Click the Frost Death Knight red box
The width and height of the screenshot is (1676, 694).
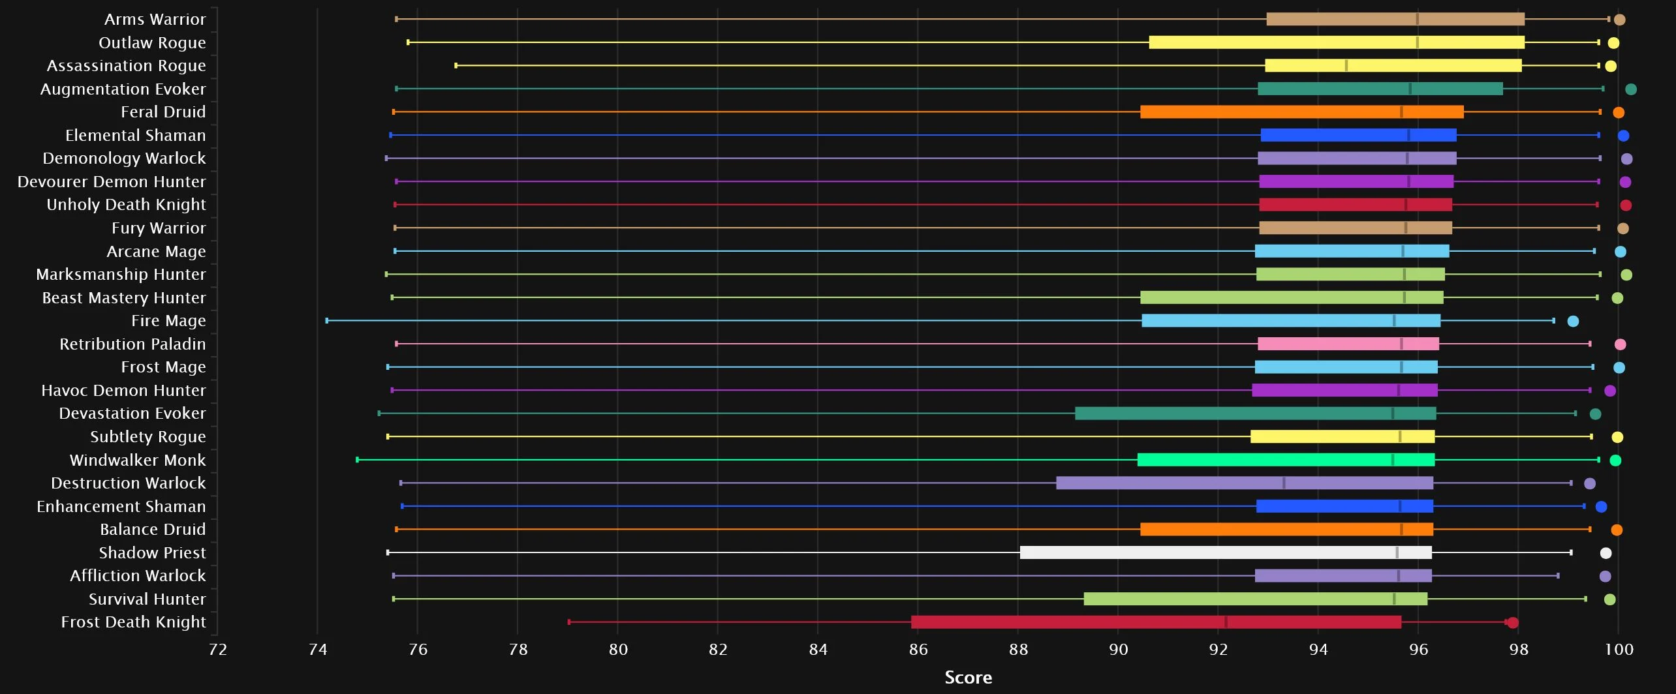pyautogui.click(x=1156, y=622)
